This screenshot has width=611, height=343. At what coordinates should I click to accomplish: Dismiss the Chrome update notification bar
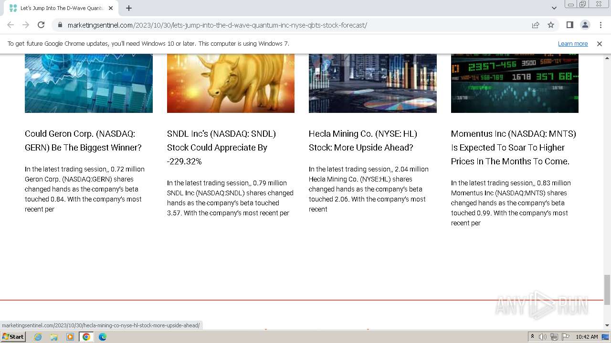click(x=600, y=43)
